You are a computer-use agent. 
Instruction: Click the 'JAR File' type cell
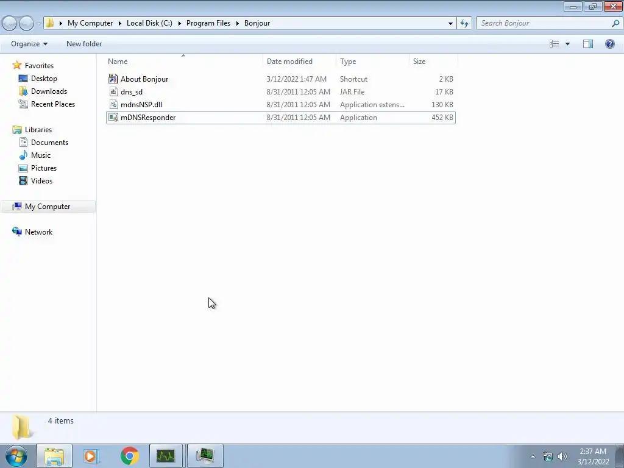click(352, 92)
